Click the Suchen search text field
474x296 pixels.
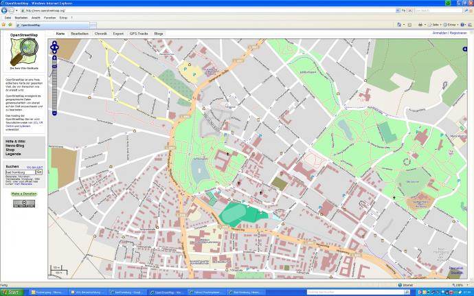click(19, 172)
